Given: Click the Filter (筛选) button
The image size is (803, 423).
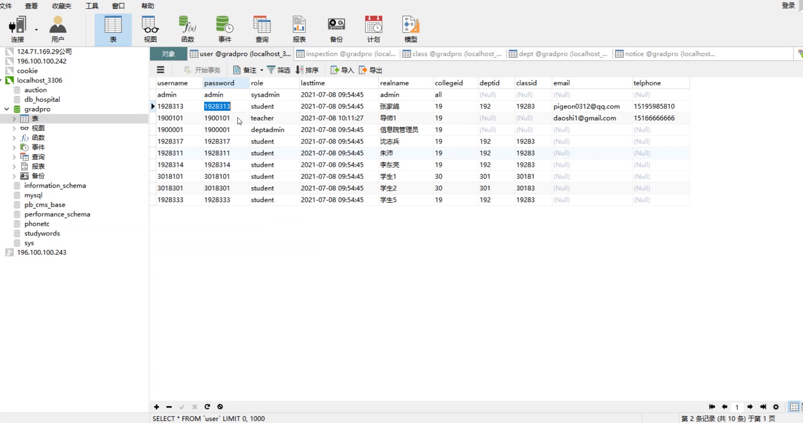Looking at the screenshot, I should click(x=279, y=70).
